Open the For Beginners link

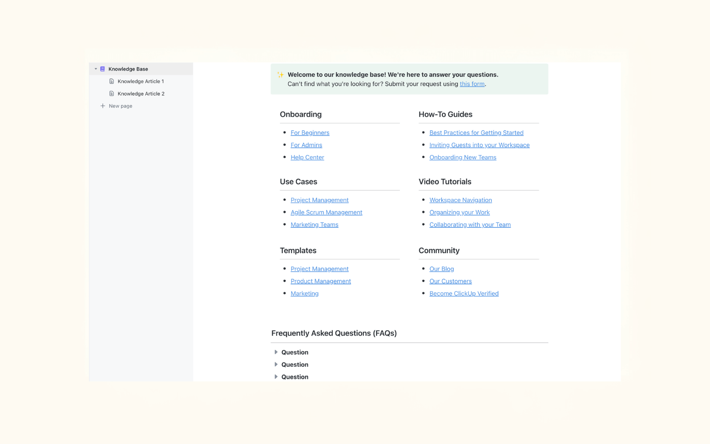pos(310,132)
